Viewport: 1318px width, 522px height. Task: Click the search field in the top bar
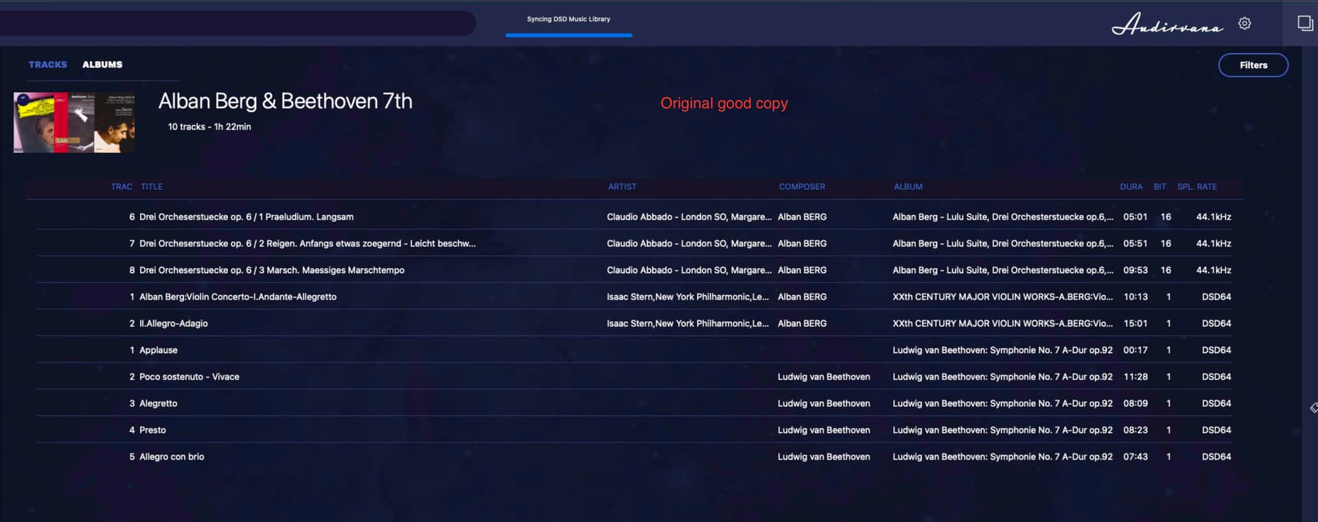pyautogui.click(x=237, y=23)
